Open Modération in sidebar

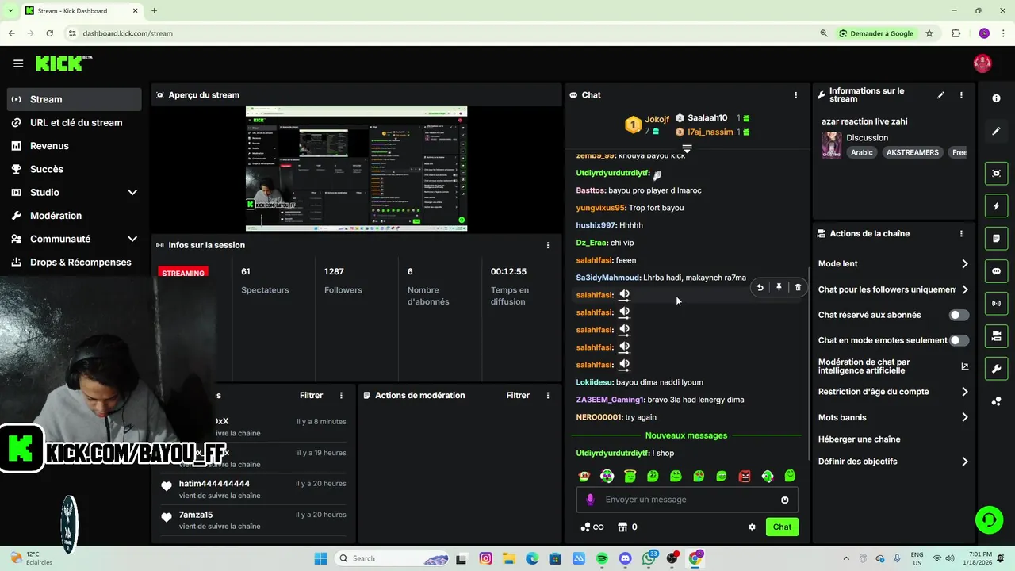point(73,216)
